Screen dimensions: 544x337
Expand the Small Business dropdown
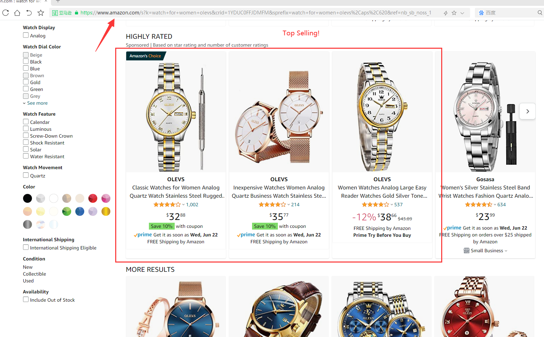point(506,251)
